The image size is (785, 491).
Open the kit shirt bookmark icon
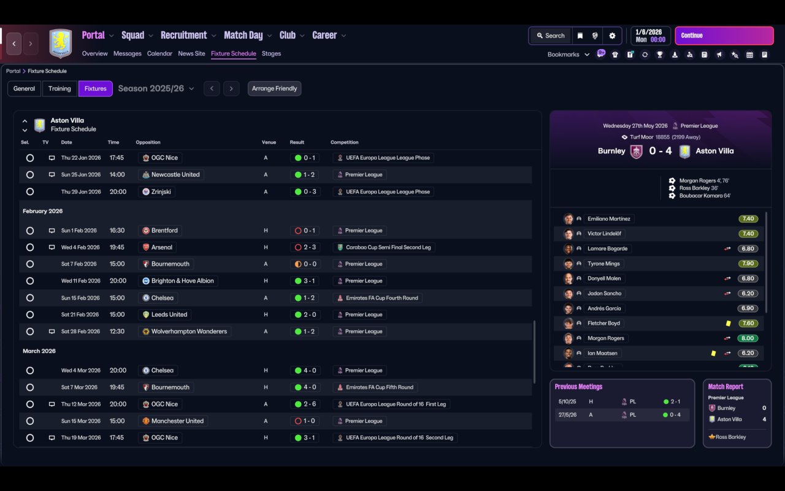pos(615,55)
